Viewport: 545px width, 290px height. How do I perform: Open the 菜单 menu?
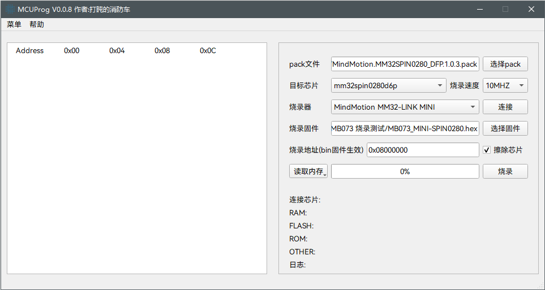pos(14,24)
